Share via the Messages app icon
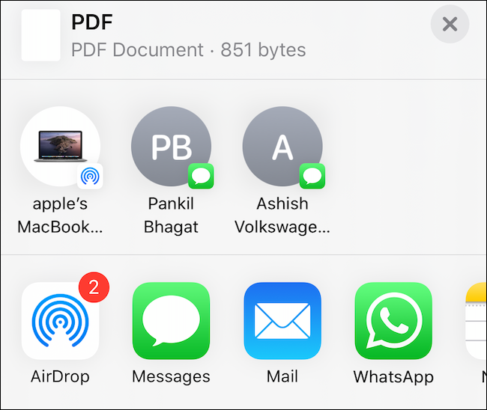Viewport: 487px width, 410px height. tap(171, 321)
